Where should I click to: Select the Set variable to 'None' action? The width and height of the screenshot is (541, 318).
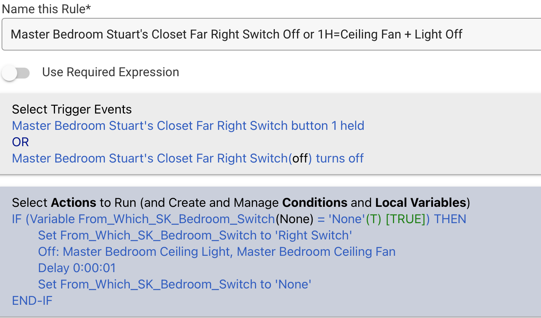pos(175,284)
